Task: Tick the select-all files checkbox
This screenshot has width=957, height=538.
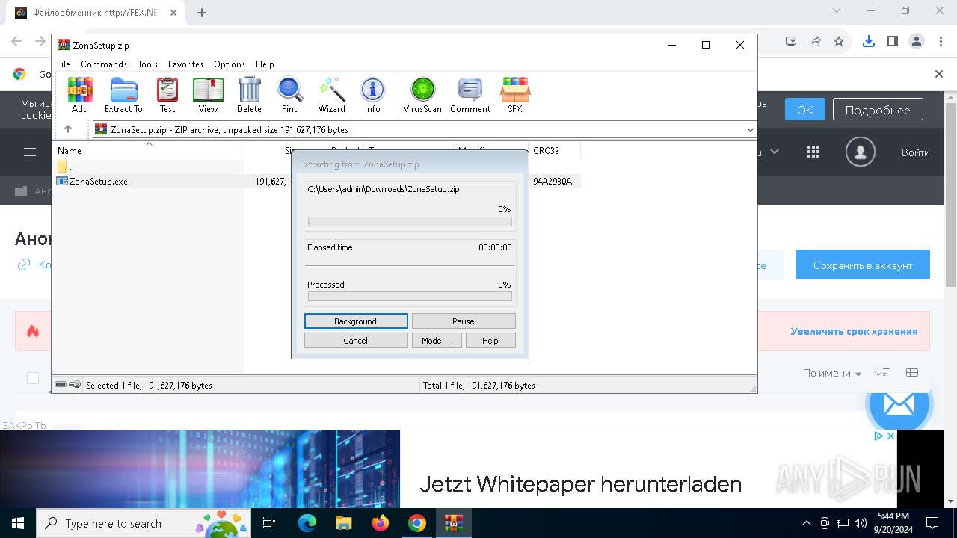Action: tap(33, 378)
